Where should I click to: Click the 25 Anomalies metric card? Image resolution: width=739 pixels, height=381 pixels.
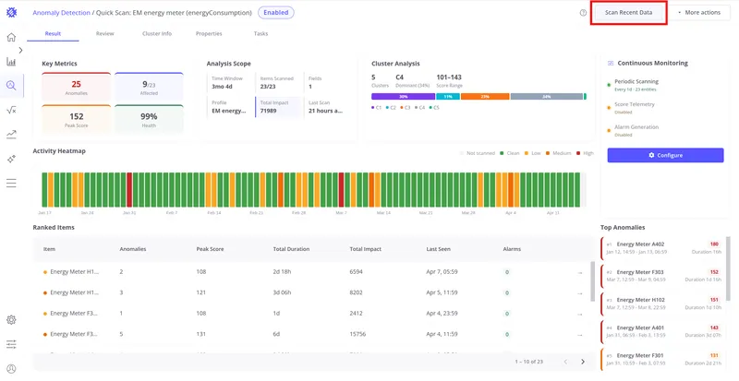(x=77, y=87)
